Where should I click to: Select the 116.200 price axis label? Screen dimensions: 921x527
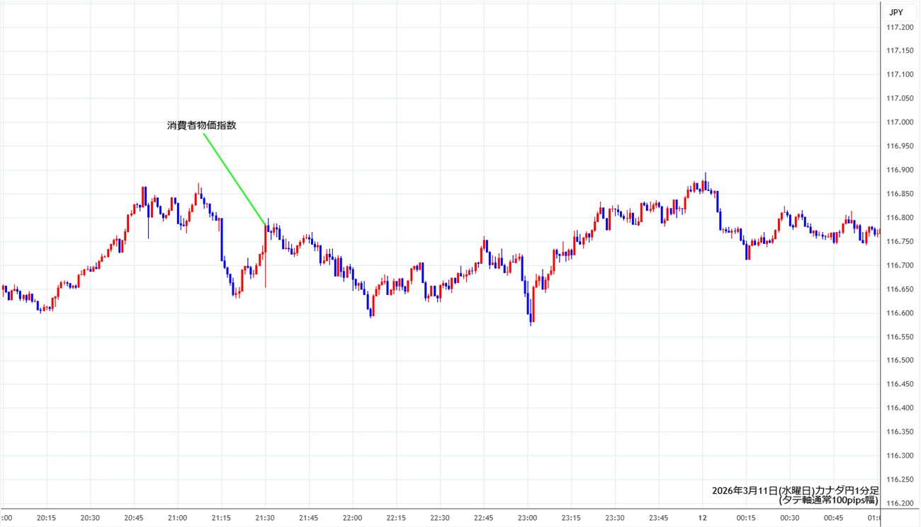[x=900, y=503]
